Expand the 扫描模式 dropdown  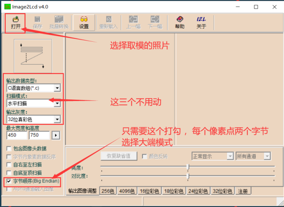57,103
